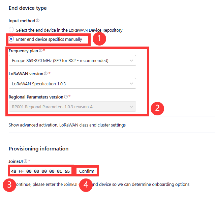The height and width of the screenshot is (197, 215).
Task: Select the LoRaWAN Device Repository radio option
Action: pos(11,29)
